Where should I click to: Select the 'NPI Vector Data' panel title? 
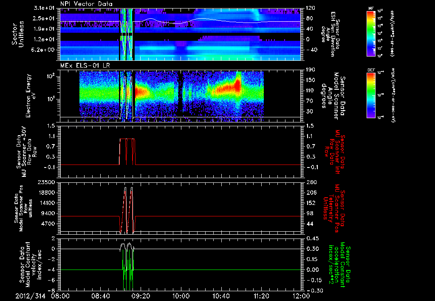tap(86, 4)
